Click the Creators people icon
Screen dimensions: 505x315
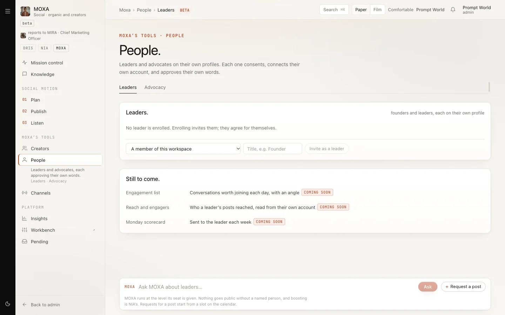tap(25, 148)
